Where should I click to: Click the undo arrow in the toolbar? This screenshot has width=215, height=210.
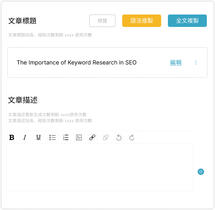click(x=119, y=137)
